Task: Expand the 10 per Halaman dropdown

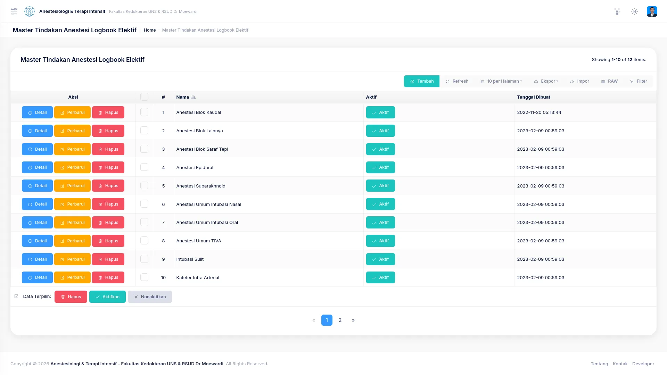Action: 501,81
